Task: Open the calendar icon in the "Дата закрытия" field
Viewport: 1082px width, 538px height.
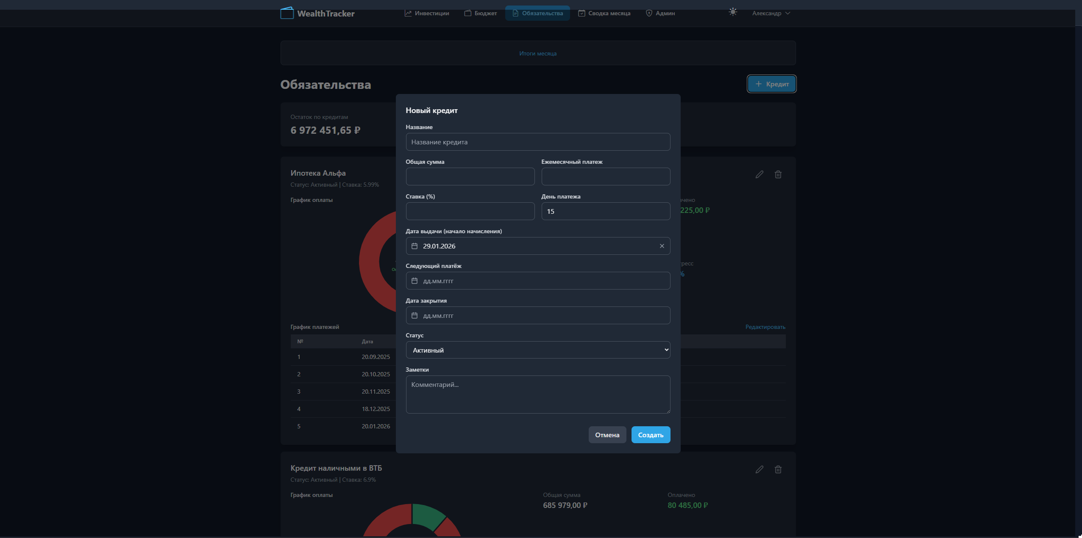Action: [x=414, y=315]
